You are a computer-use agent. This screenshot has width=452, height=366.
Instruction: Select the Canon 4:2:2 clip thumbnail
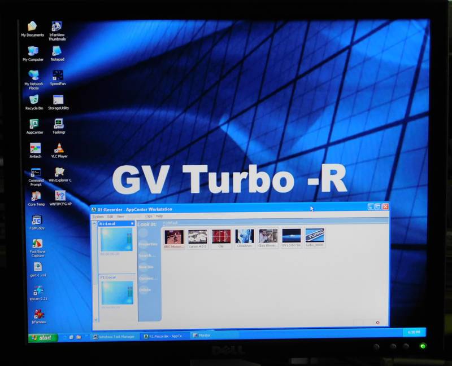pyautogui.click(x=197, y=239)
